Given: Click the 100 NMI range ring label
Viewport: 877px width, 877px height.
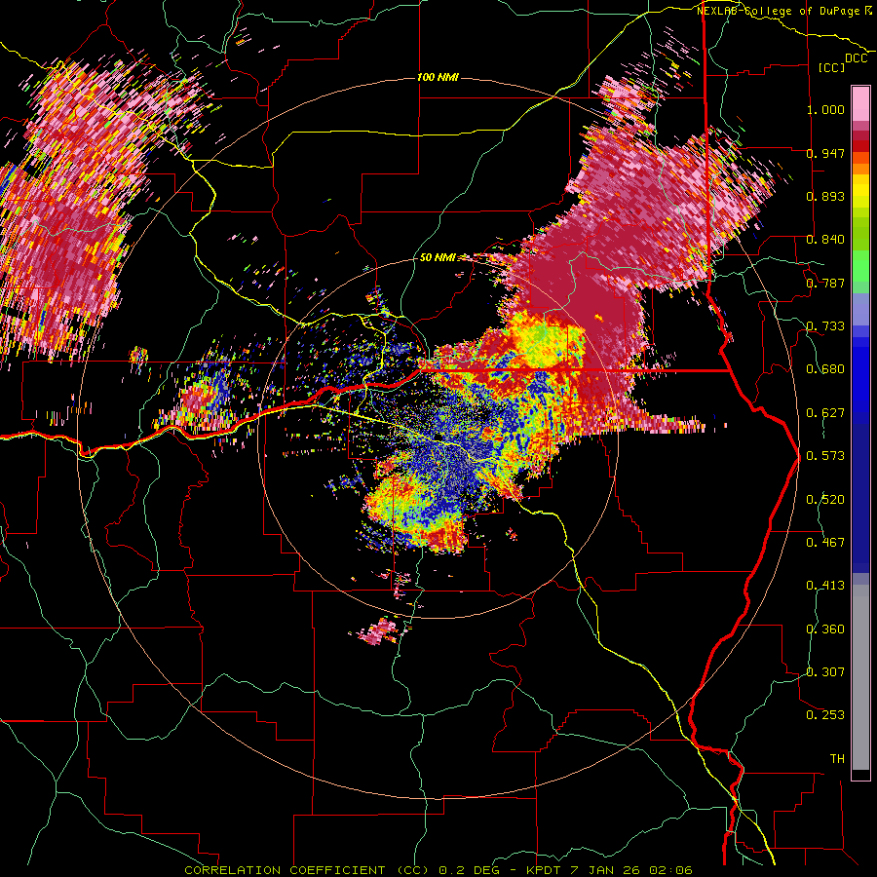Looking at the screenshot, I should pyautogui.click(x=438, y=77).
